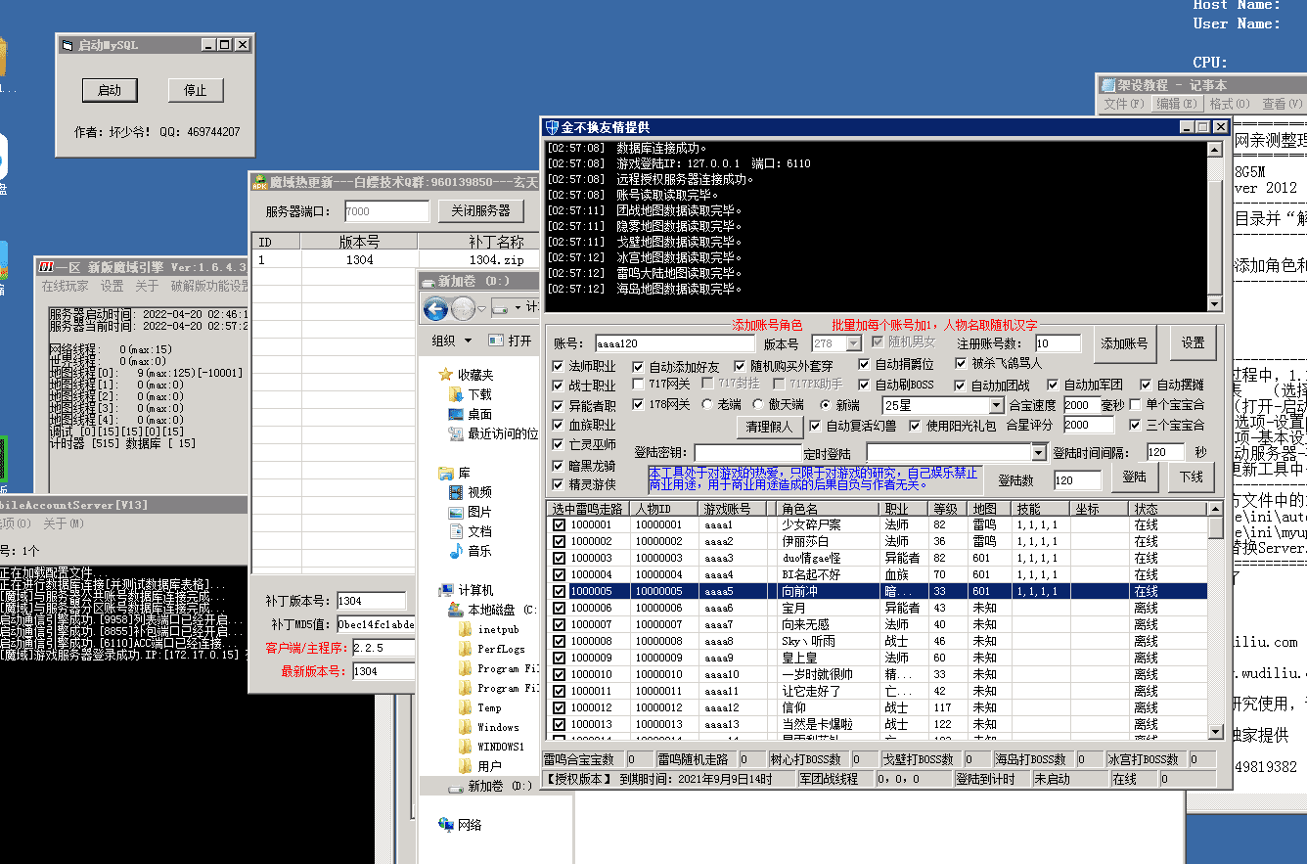The image size is (1307, 864).
Task: Expand the 25星 dropdown list
Action: [x=997, y=405]
